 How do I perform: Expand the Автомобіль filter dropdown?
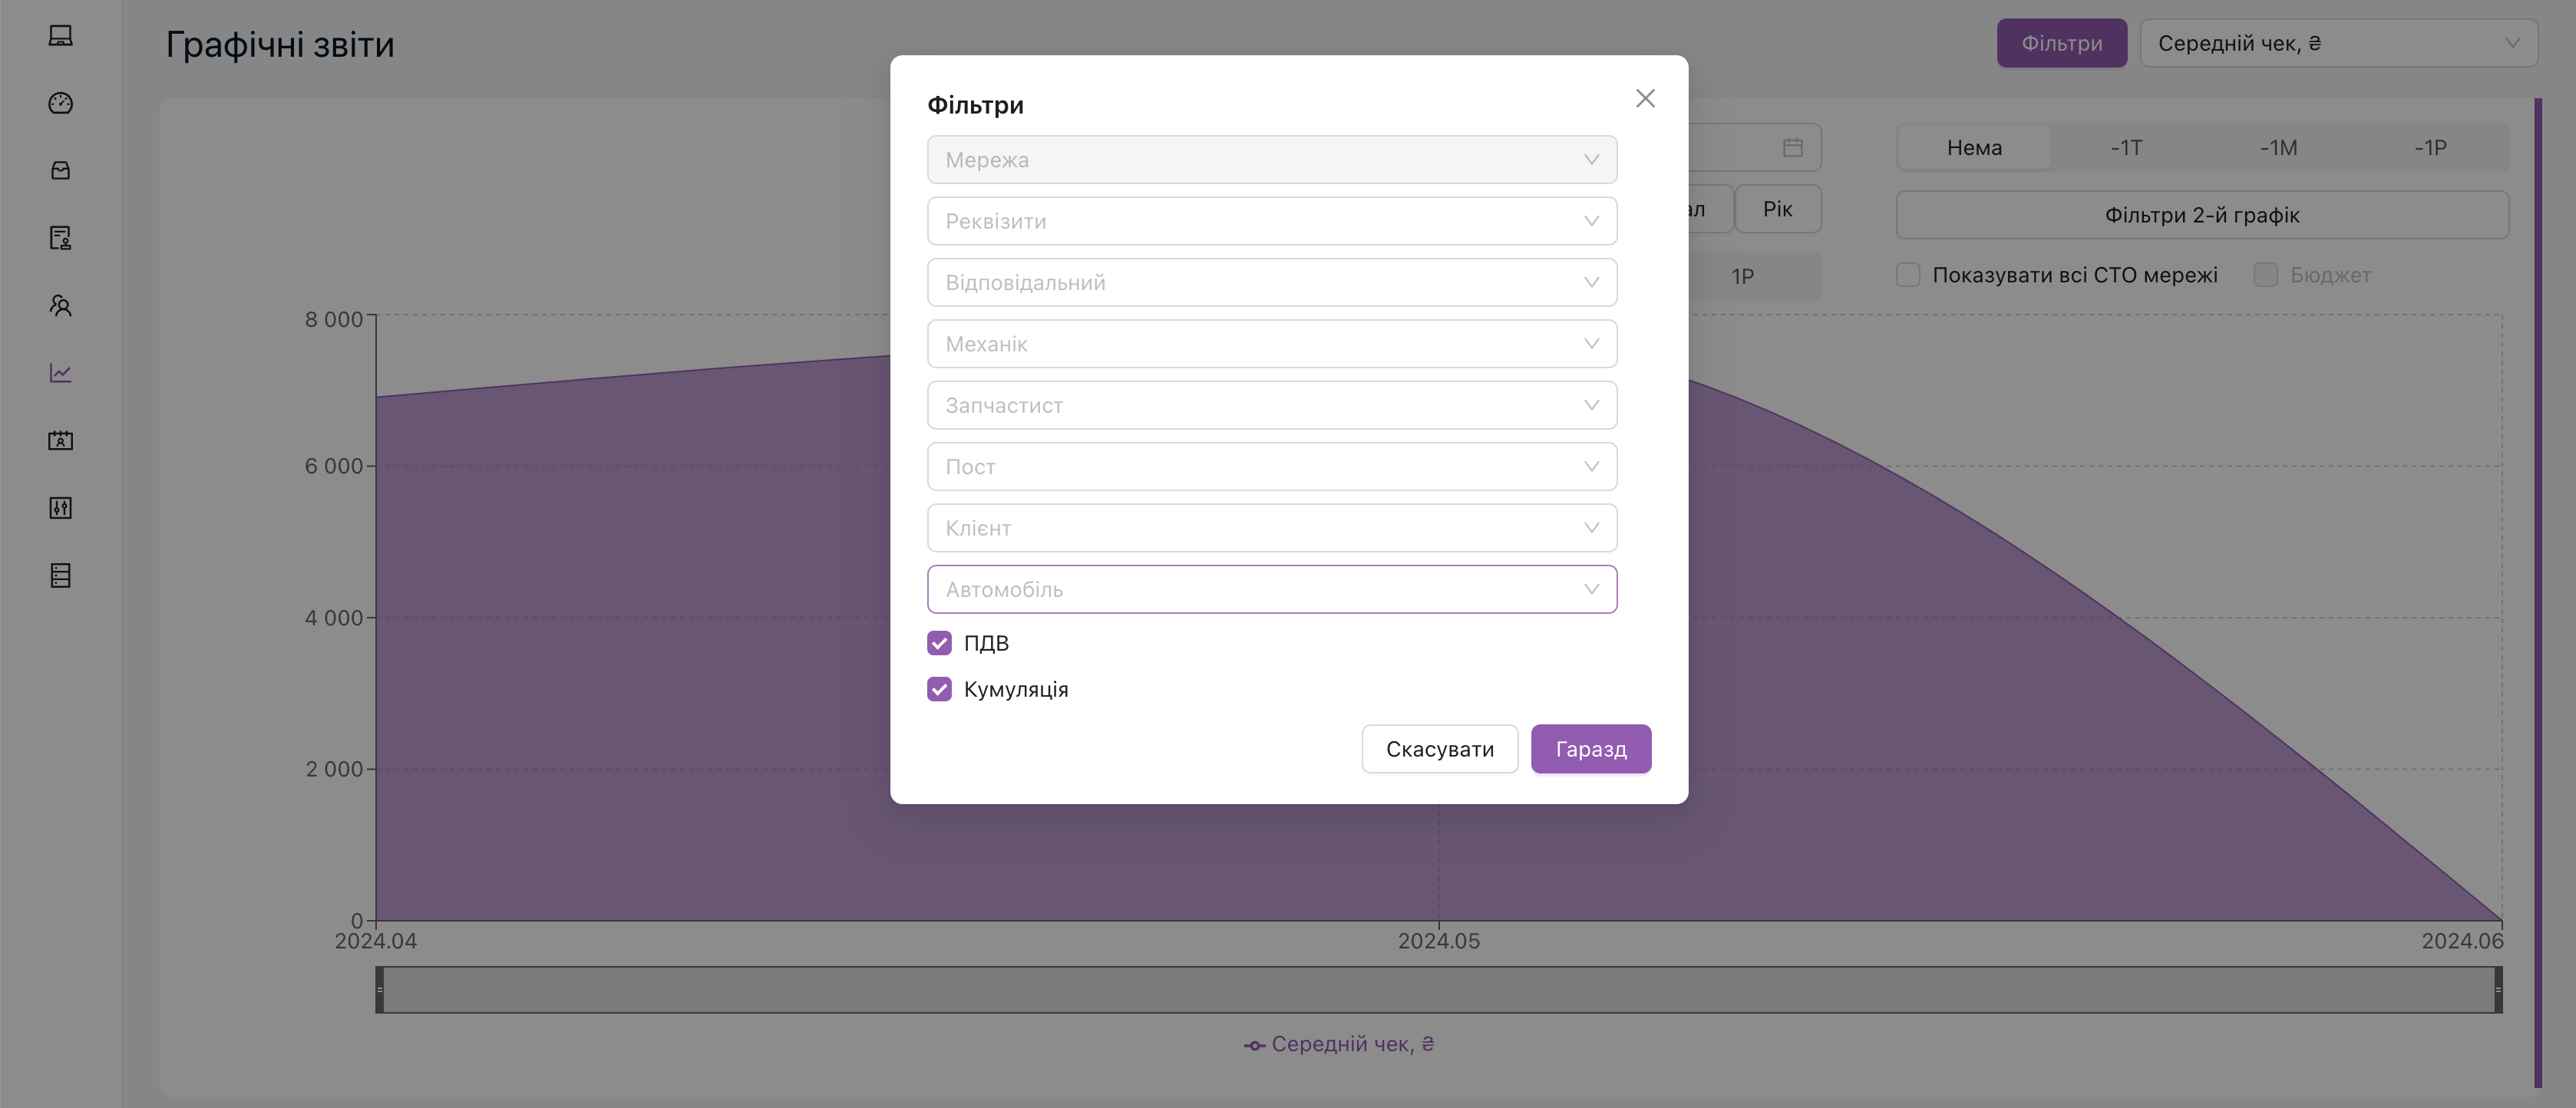(x=1271, y=590)
